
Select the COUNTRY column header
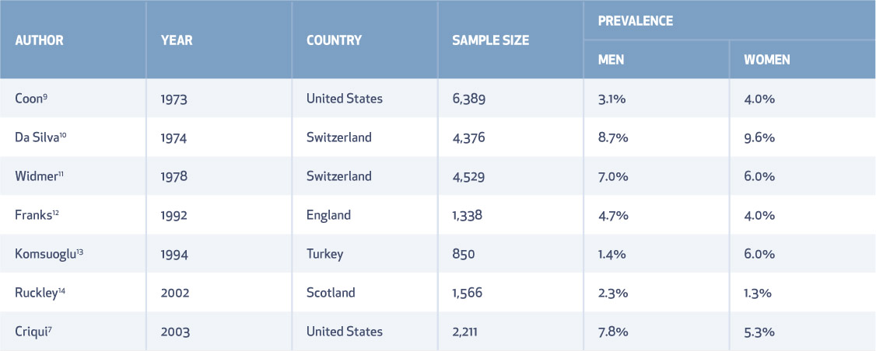[334, 40]
